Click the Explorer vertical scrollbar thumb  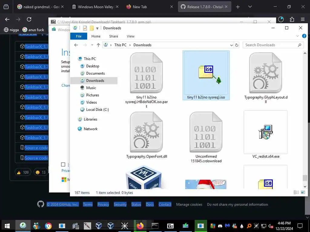[305, 178]
